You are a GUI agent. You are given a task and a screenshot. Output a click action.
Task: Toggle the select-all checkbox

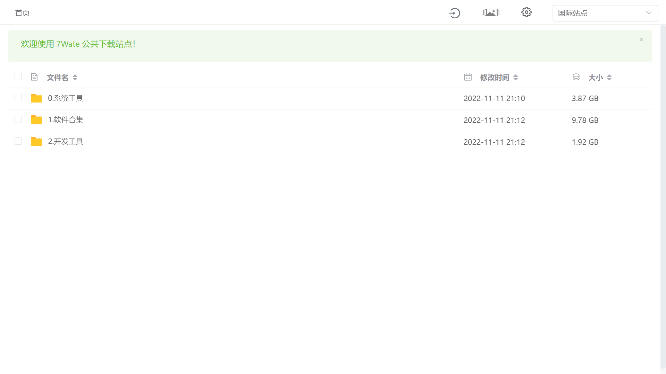tap(18, 77)
